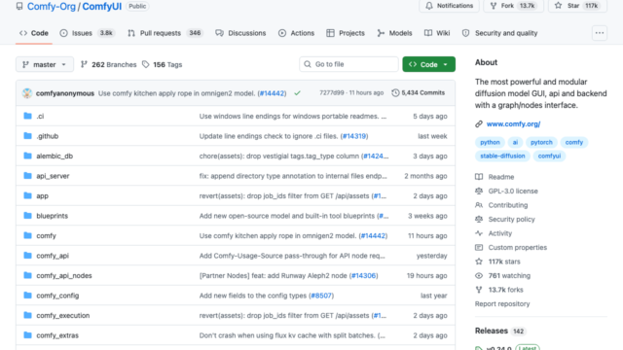Screen dimensions: 623x350
Task: Open the blueprints folder
Action: point(52,216)
